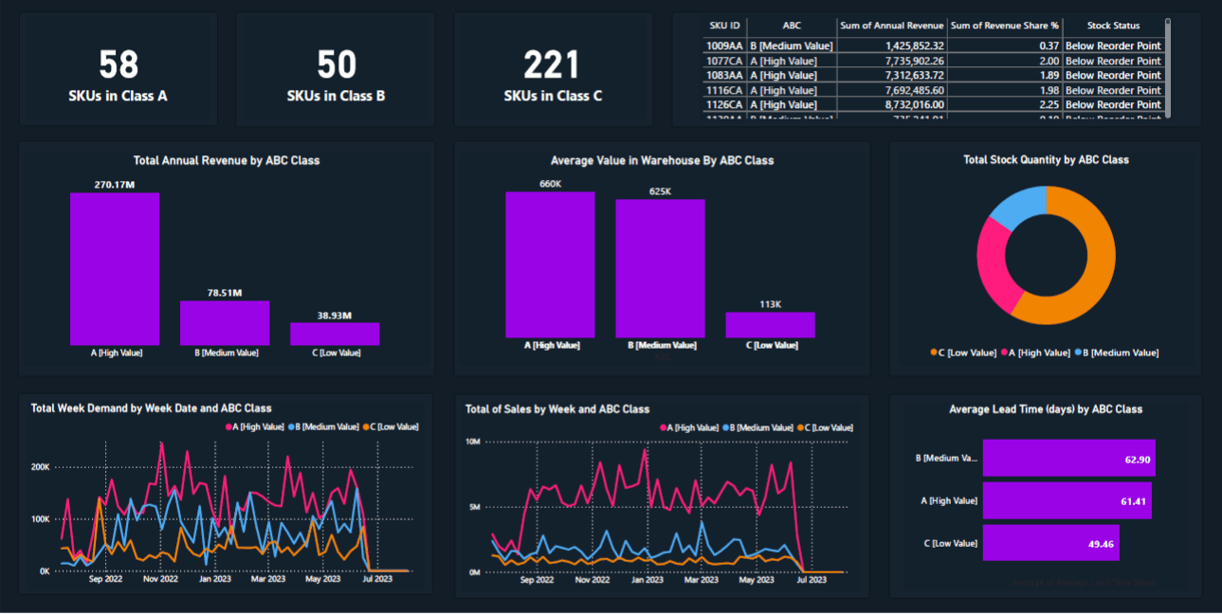This screenshot has width=1222, height=615.
Task: Select the 78.51M Medium Value revenue bar
Action: pyautogui.click(x=225, y=323)
